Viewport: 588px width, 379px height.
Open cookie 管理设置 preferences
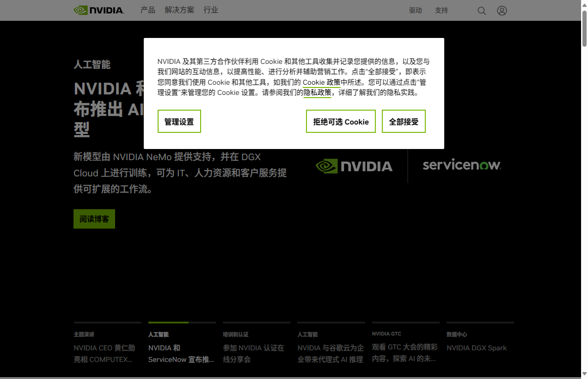coord(179,121)
